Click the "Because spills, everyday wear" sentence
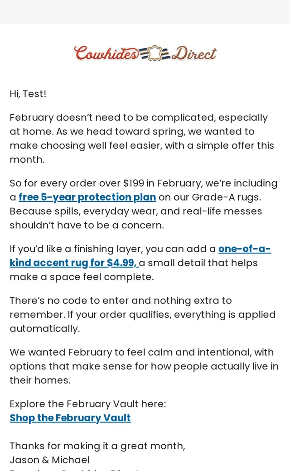Screen dimensions: 290x471 [135, 218]
